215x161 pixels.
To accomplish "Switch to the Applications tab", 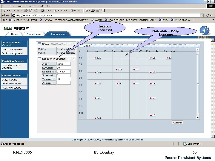I will 34,34.
